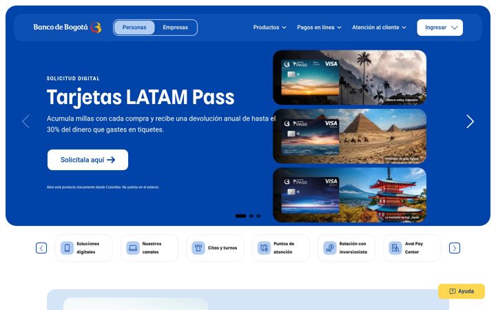This screenshot has height=310, width=496.
Task: Expand the Pagos en línea menu
Action: (x=319, y=28)
